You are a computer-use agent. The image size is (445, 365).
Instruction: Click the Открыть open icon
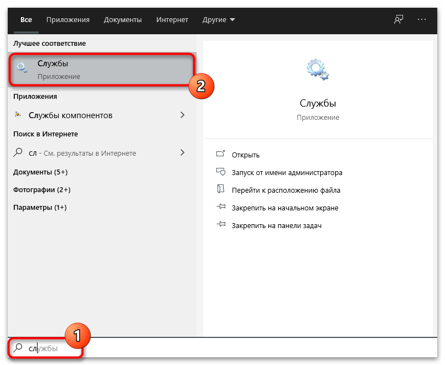pos(221,155)
